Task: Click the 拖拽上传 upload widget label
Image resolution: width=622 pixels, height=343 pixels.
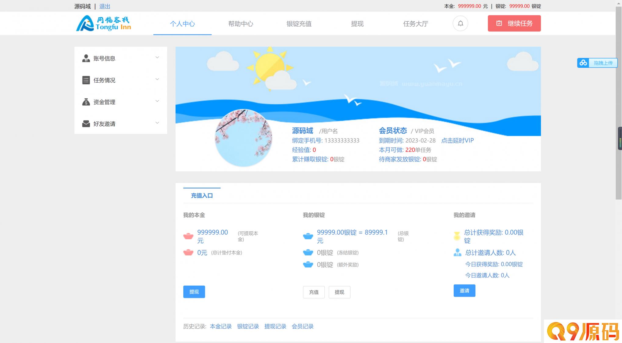Action: tap(603, 63)
